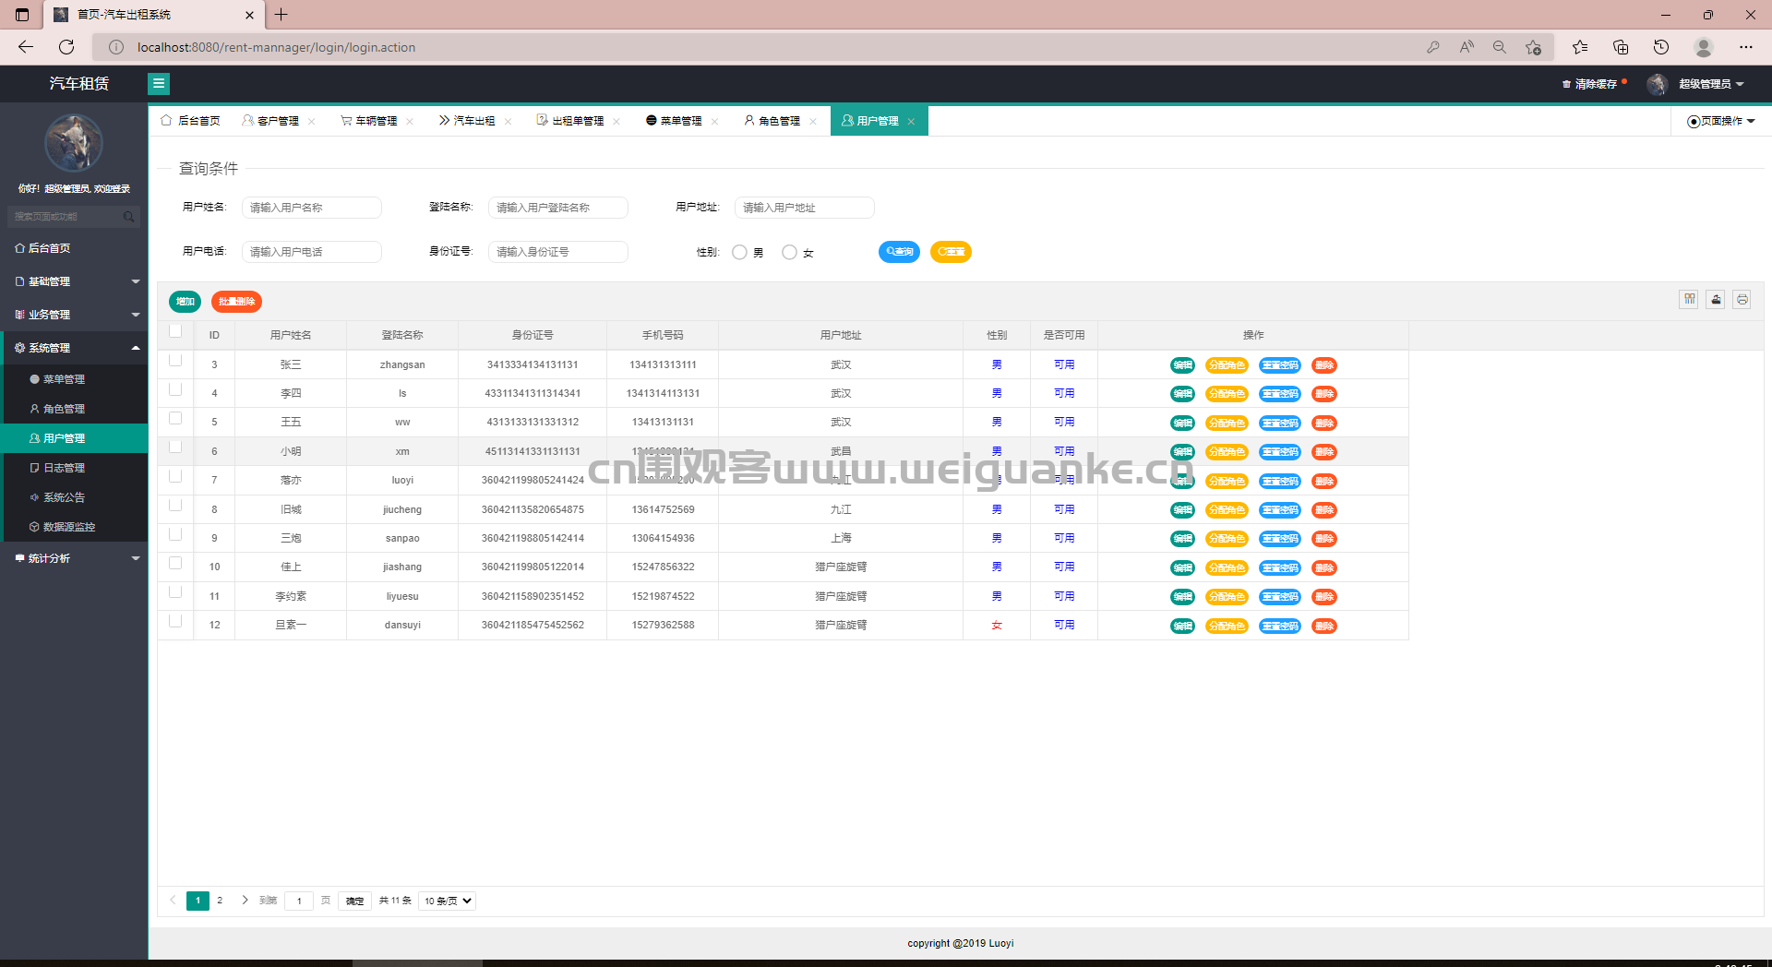
Task: Click the red 批量删除 button
Action: (x=236, y=302)
